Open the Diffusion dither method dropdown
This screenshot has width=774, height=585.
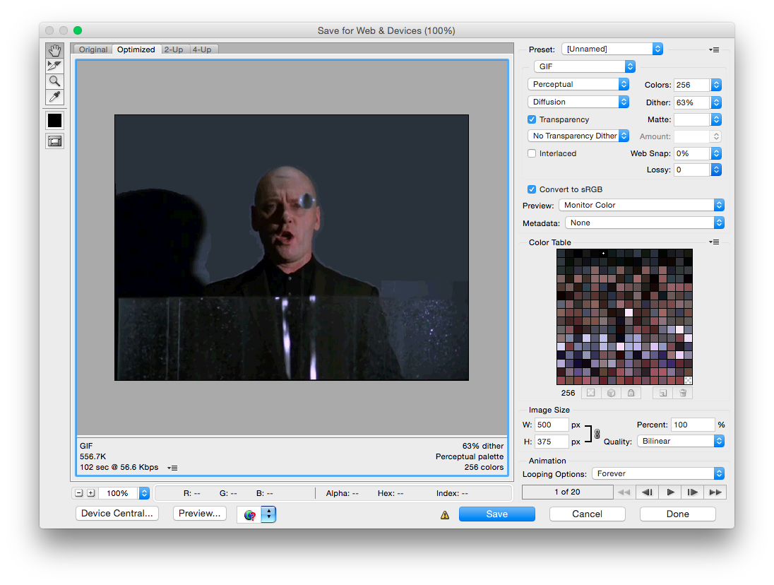pyautogui.click(x=578, y=102)
